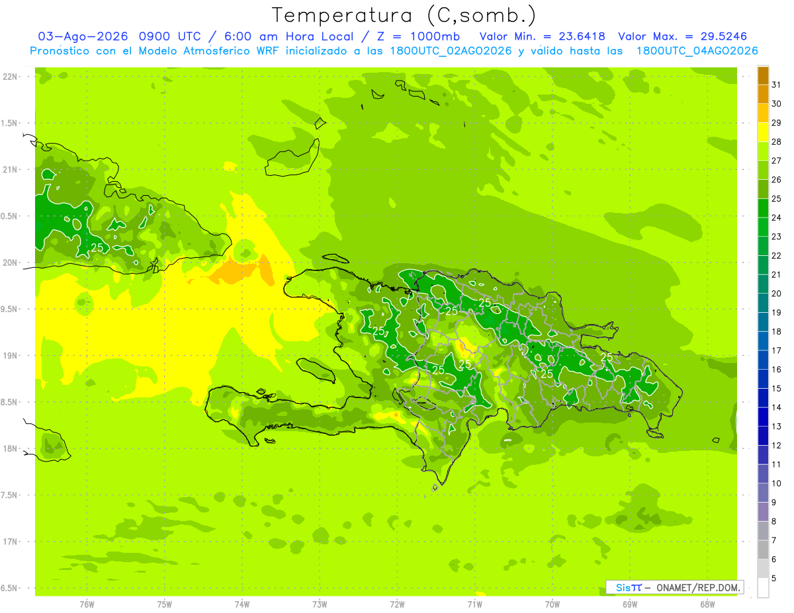Pick the gray 6 degree legend swatch
Viewport: 794px width, 613px height.
(763, 550)
